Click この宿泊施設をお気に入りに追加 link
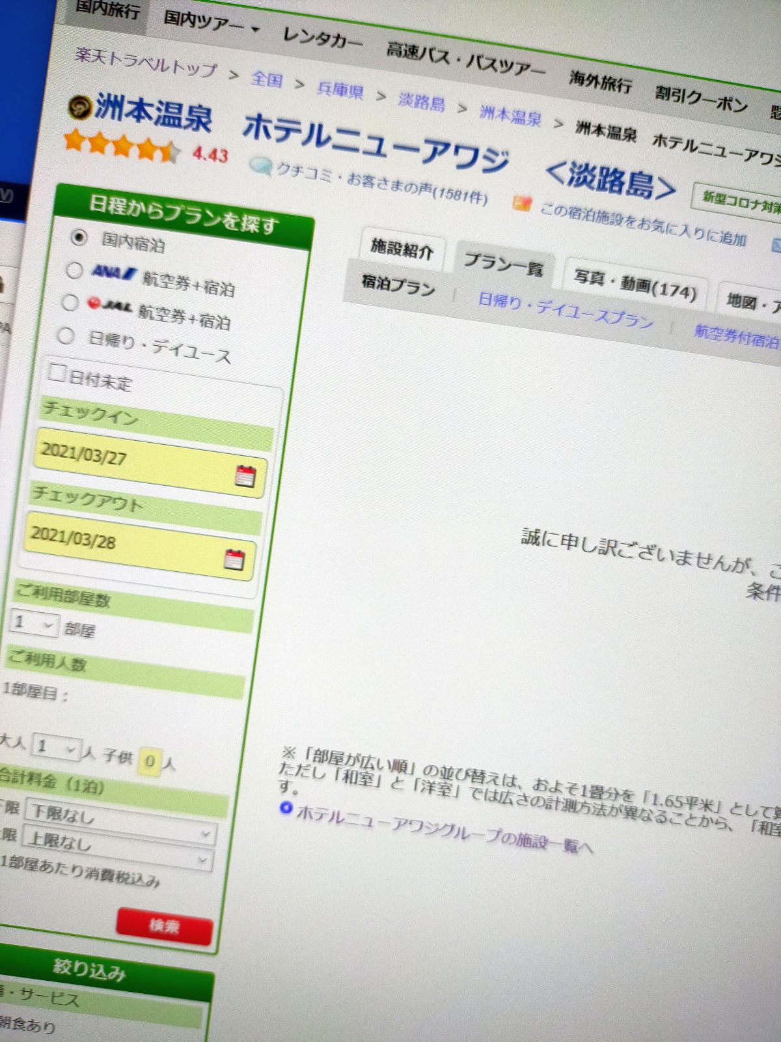 (642, 223)
